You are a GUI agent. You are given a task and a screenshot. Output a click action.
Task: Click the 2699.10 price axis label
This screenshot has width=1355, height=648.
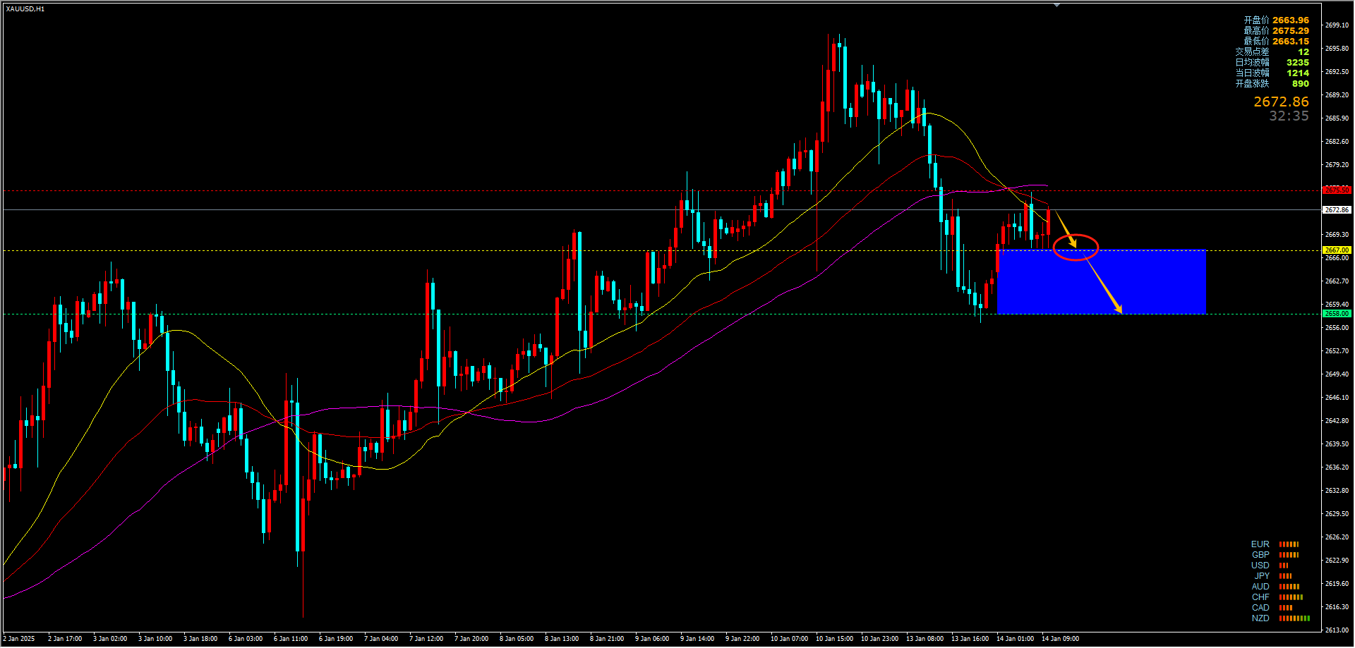pos(1337,25)
